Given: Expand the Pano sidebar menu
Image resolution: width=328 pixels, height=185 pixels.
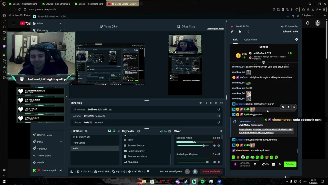Looking at the screenshot, I should (47, 142).
